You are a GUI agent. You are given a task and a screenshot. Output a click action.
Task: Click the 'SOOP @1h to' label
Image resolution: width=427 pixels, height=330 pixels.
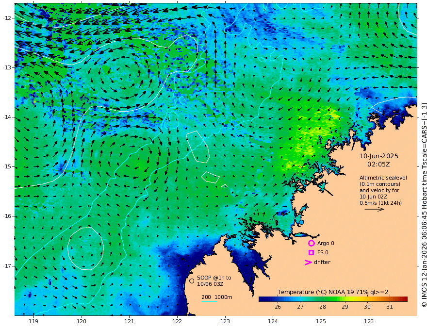coord(214,278)
